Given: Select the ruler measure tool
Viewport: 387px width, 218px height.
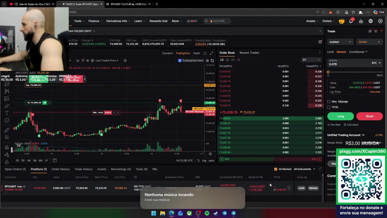Looking at the screenshot, I should pyautogui.click(x=7, y=130).
